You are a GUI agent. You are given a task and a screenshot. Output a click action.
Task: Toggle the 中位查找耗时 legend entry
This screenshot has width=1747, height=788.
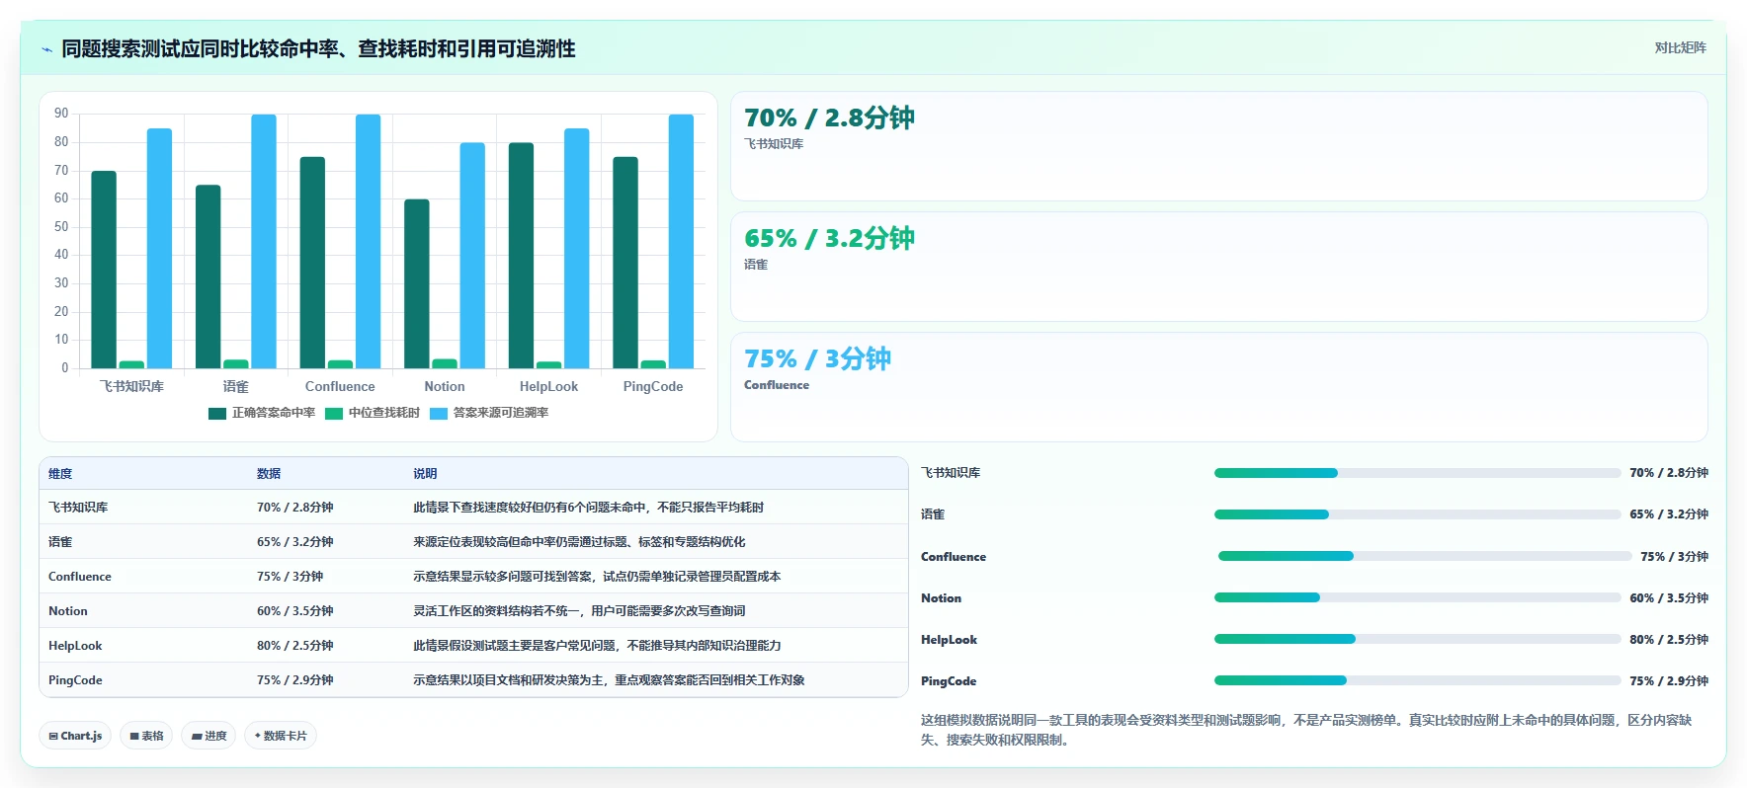pos(373,413)
